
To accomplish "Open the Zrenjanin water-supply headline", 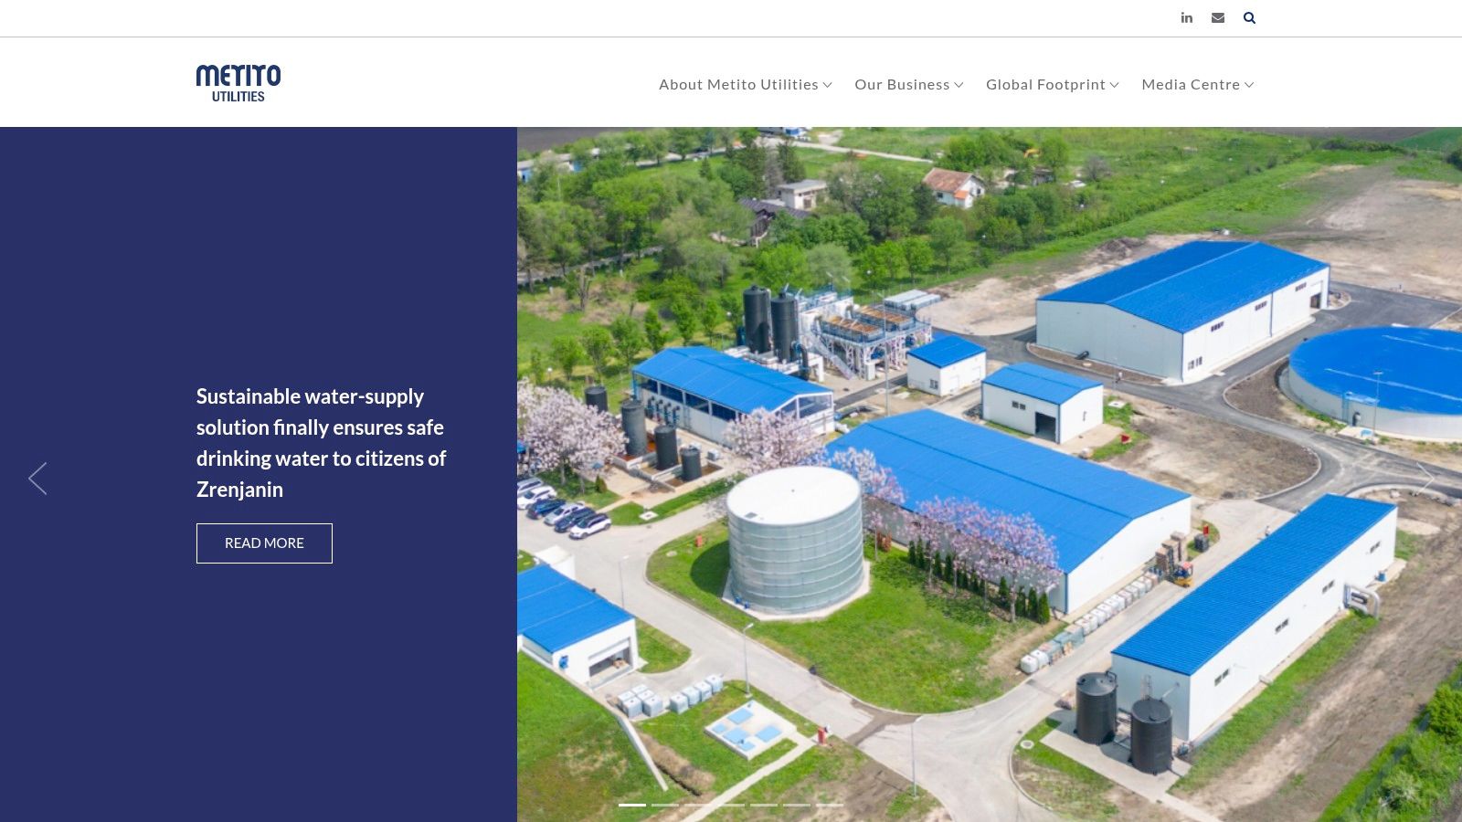I will click(x=321, y=443).
